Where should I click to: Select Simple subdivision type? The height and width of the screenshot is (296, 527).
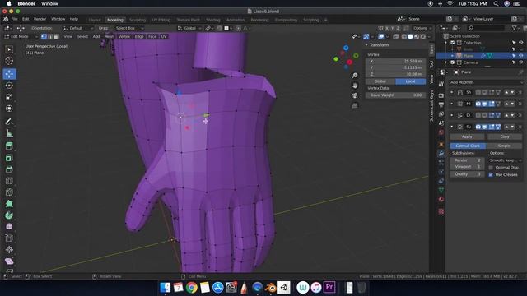click(x=504, y=146)
